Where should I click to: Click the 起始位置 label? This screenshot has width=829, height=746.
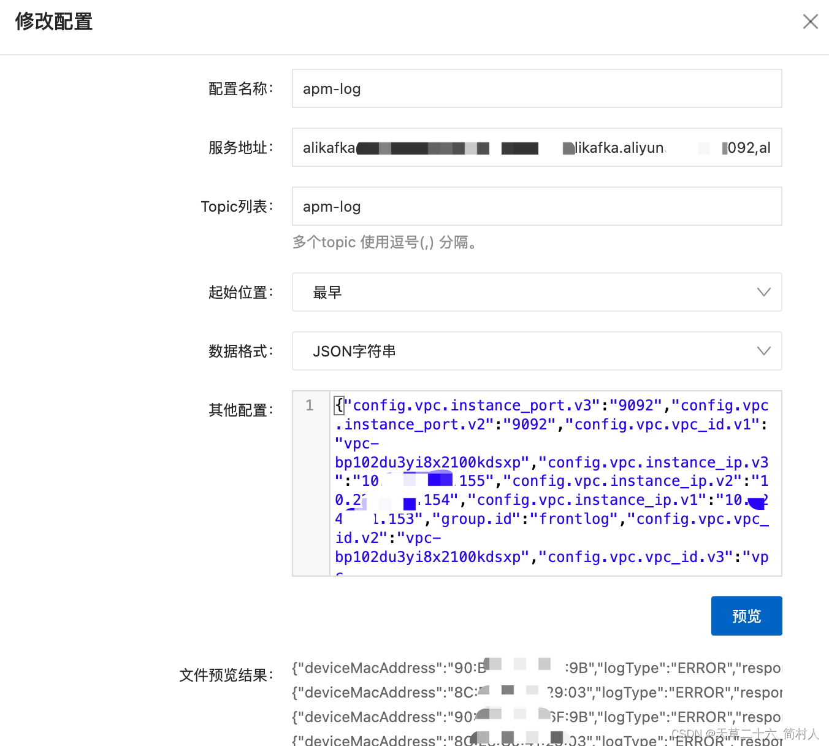click(x=241, y=293)
